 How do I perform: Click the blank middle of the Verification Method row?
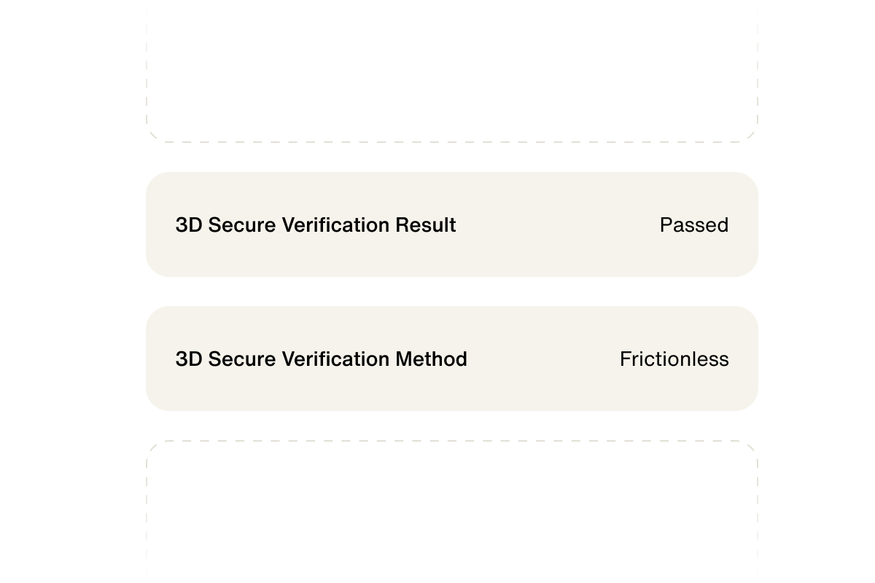pos(543,359)
